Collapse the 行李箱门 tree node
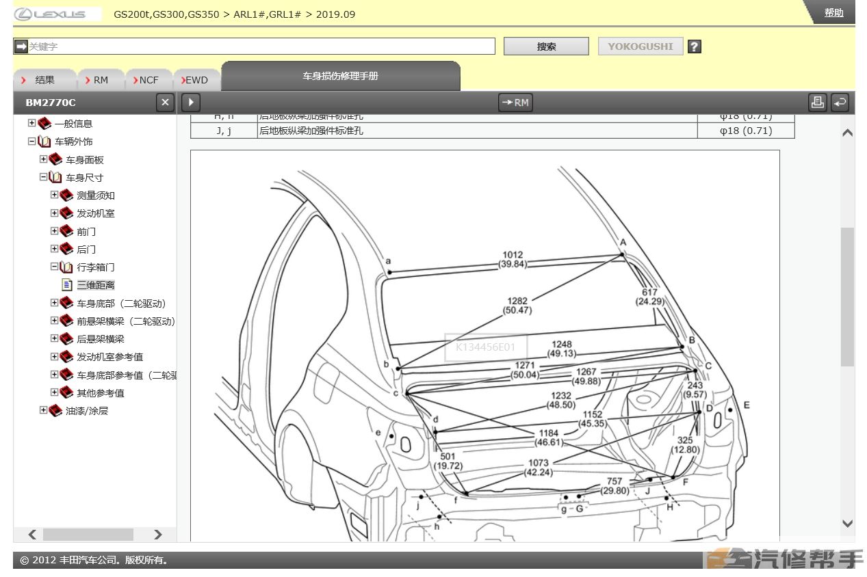 click(x=54, y=267)
